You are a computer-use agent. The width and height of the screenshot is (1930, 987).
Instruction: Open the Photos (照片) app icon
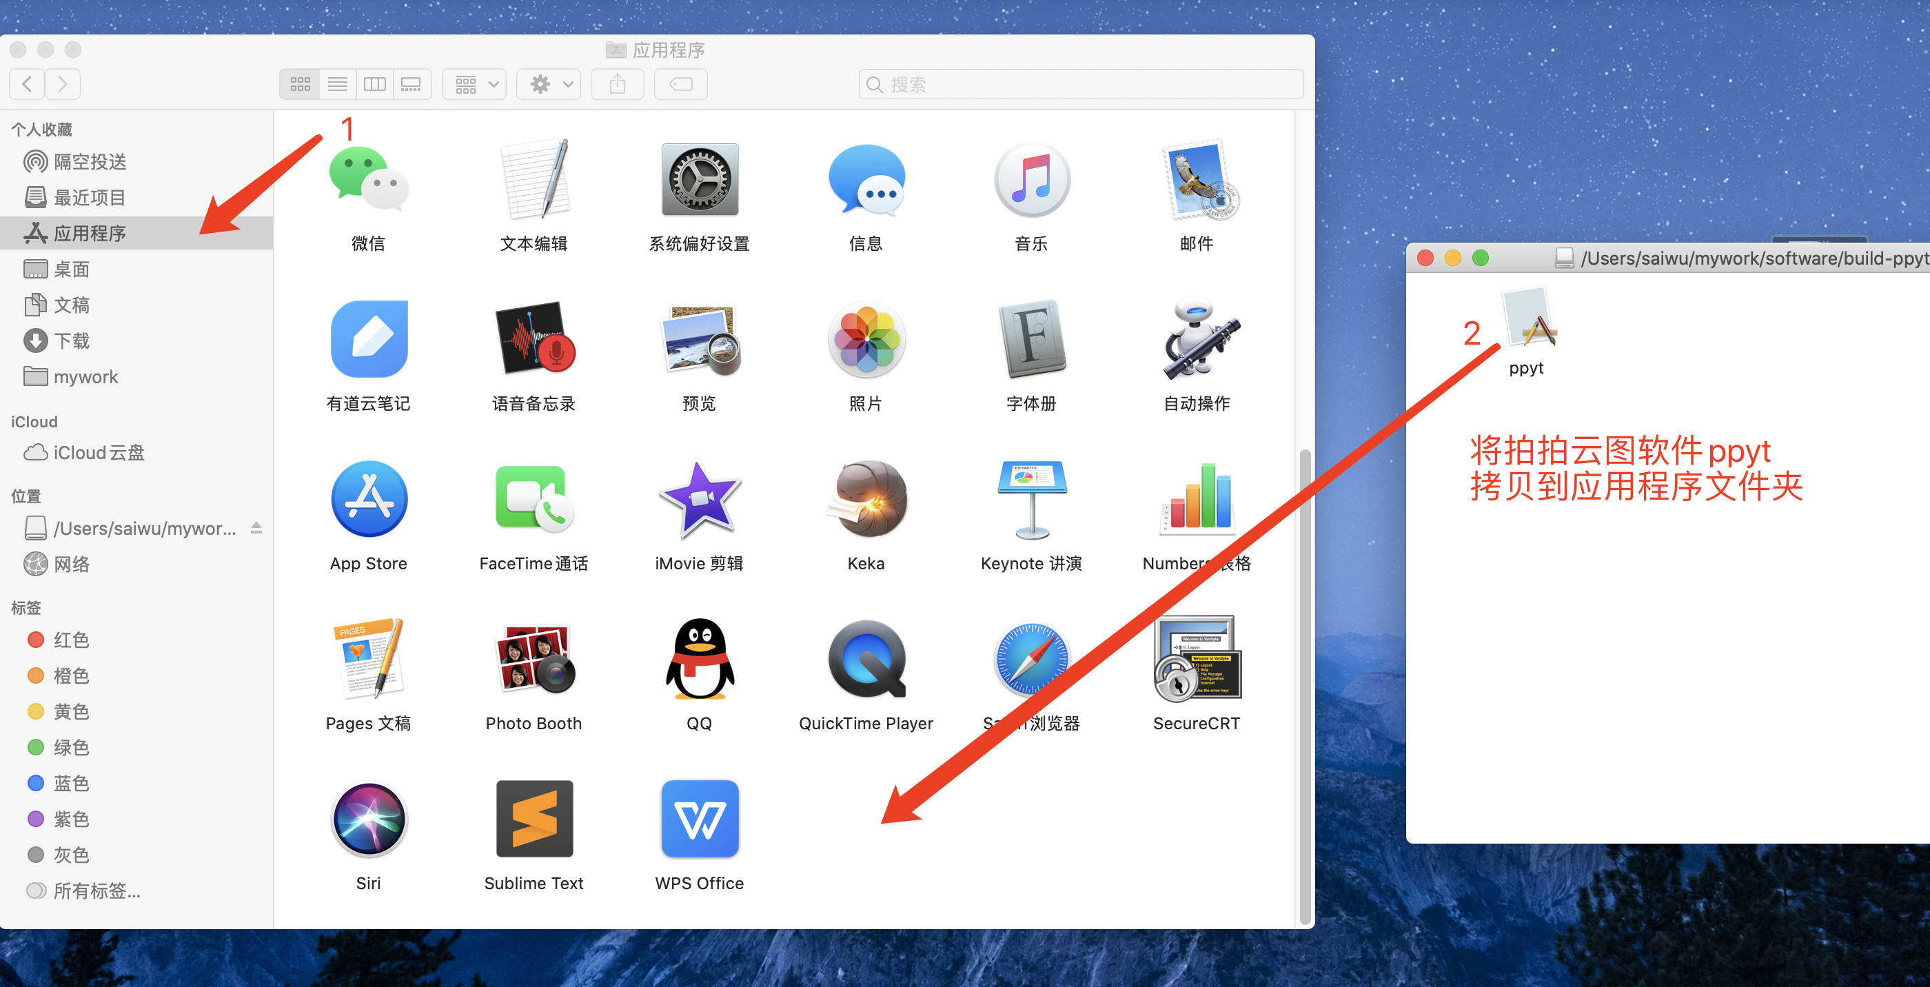(x=866, y=338)
